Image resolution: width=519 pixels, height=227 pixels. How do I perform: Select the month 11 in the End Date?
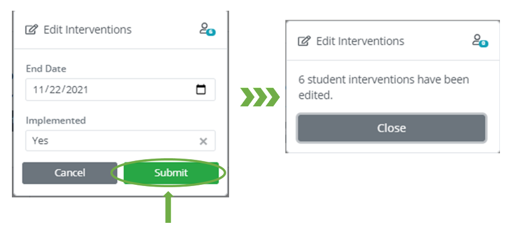tap(38, 90)
